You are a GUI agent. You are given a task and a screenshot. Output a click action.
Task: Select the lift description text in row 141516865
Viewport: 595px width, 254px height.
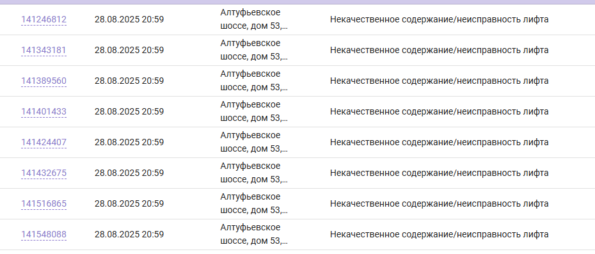pos(439,204)
